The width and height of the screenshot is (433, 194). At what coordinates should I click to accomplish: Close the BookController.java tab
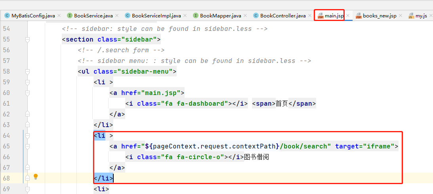coord(309,16)
